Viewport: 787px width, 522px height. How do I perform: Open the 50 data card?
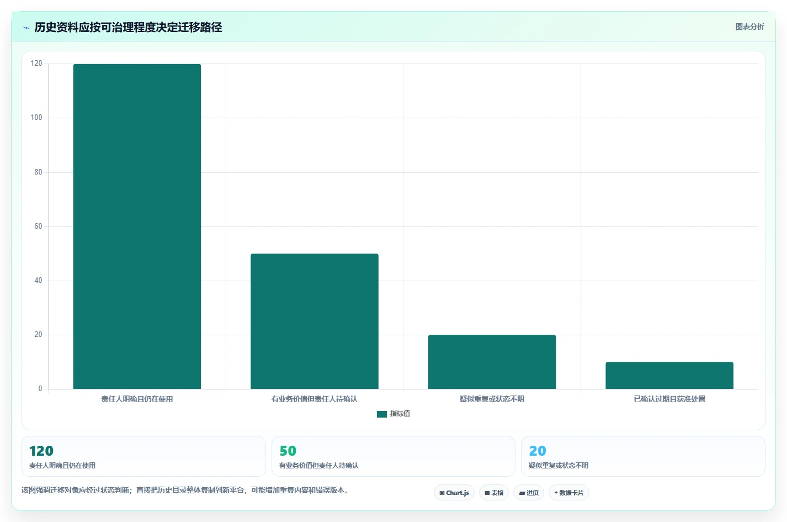393,456
